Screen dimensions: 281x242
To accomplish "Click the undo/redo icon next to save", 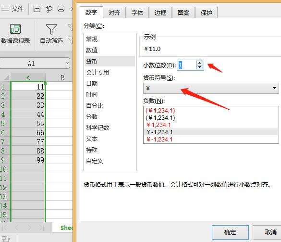I will [49, 9].
